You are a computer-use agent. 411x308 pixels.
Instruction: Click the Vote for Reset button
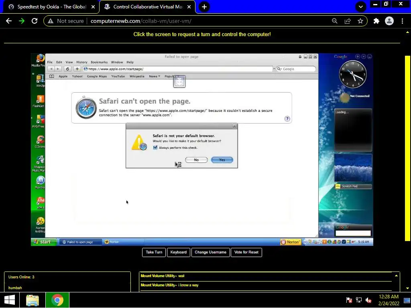pos(246,252)
